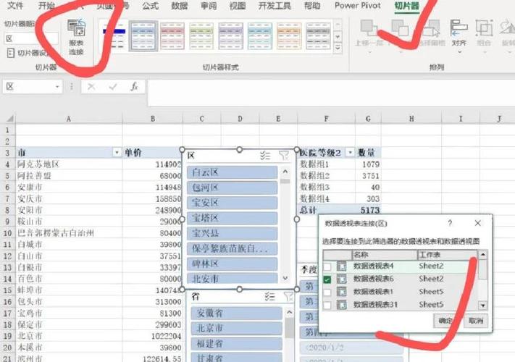Switch to the Power Pivot tab

coord(359,6)
